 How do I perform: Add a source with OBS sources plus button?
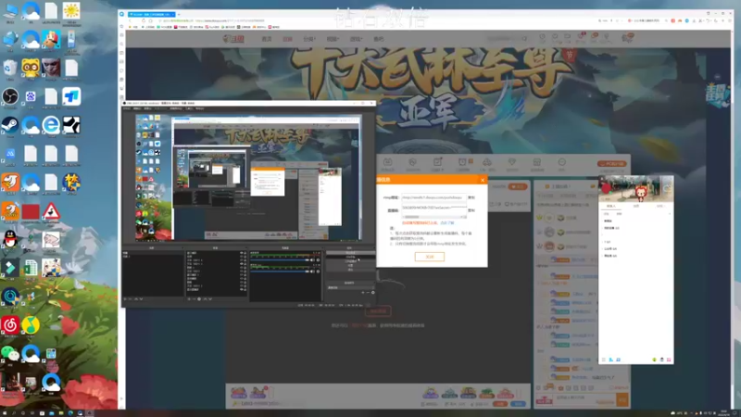pos(189,298)
